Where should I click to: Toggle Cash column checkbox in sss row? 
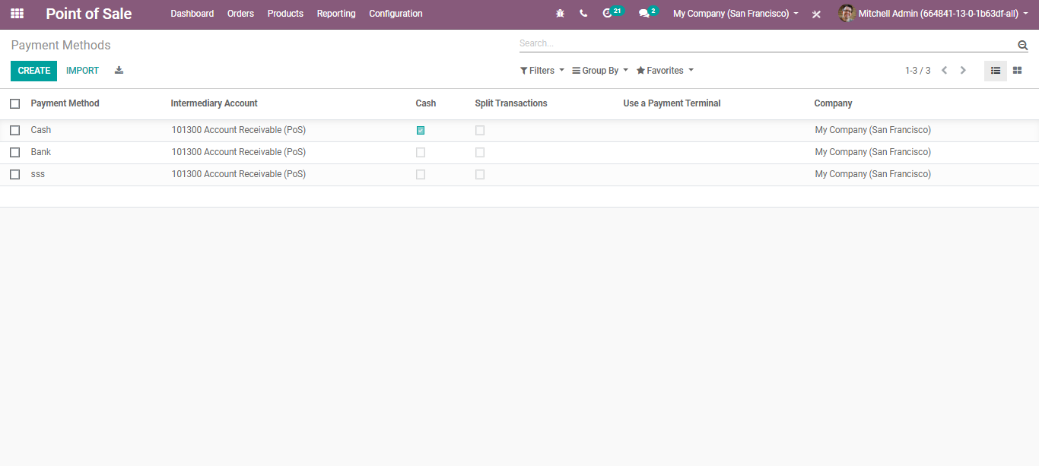pyautogui.click(x=421, y=174)
